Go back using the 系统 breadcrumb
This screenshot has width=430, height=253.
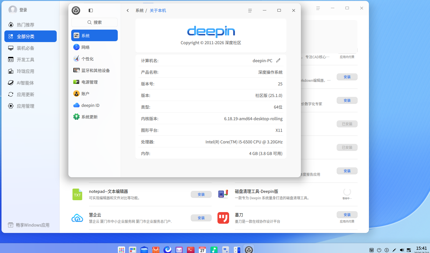pos(140,10)
